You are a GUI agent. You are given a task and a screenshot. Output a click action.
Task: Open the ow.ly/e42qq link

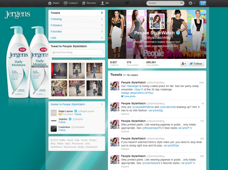[x=155, y=110]
